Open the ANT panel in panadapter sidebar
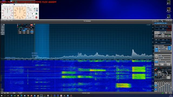Image resolution: width=173 pixels, height=97 pixels. 2,31
